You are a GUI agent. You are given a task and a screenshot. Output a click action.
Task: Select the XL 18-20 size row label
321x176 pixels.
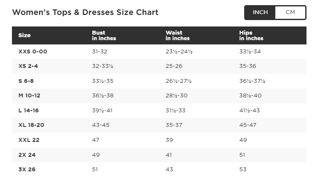click(31, 125)
